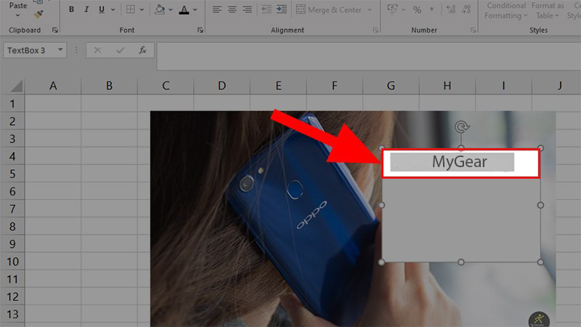Center align text

pos(232,9)
